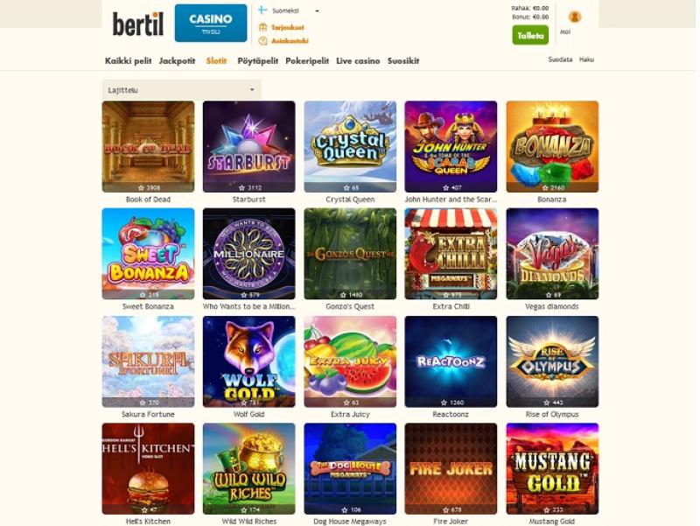Toggle favorite star on Fire Joker
This screenshot has width=700, height=526.
point(445,510)
